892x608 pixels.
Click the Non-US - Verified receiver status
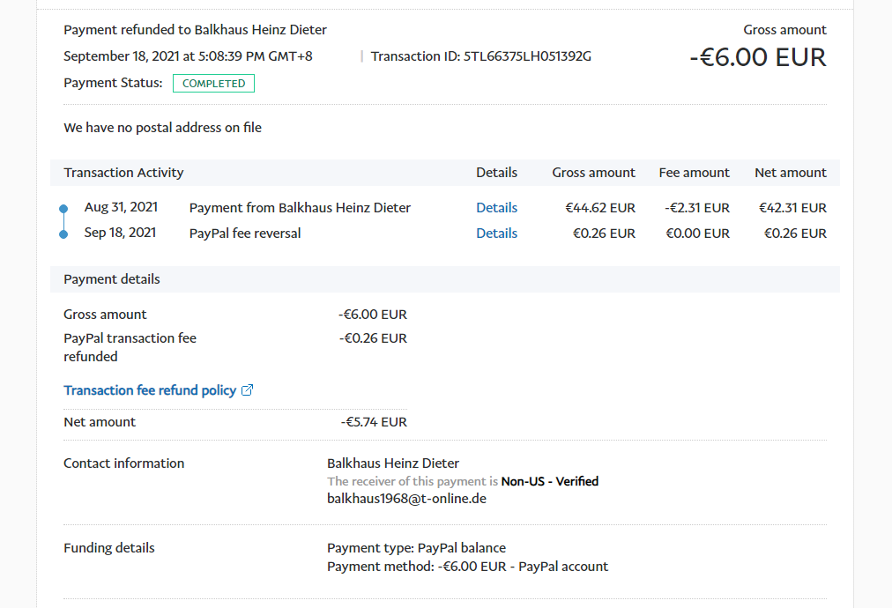tap(549, 481)
